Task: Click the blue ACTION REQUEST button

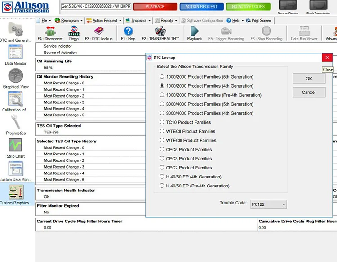Action: (x=202, y=7)
